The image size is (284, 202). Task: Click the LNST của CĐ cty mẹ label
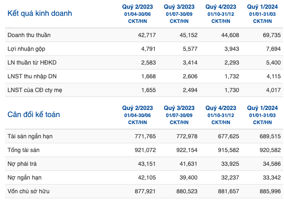35,90
